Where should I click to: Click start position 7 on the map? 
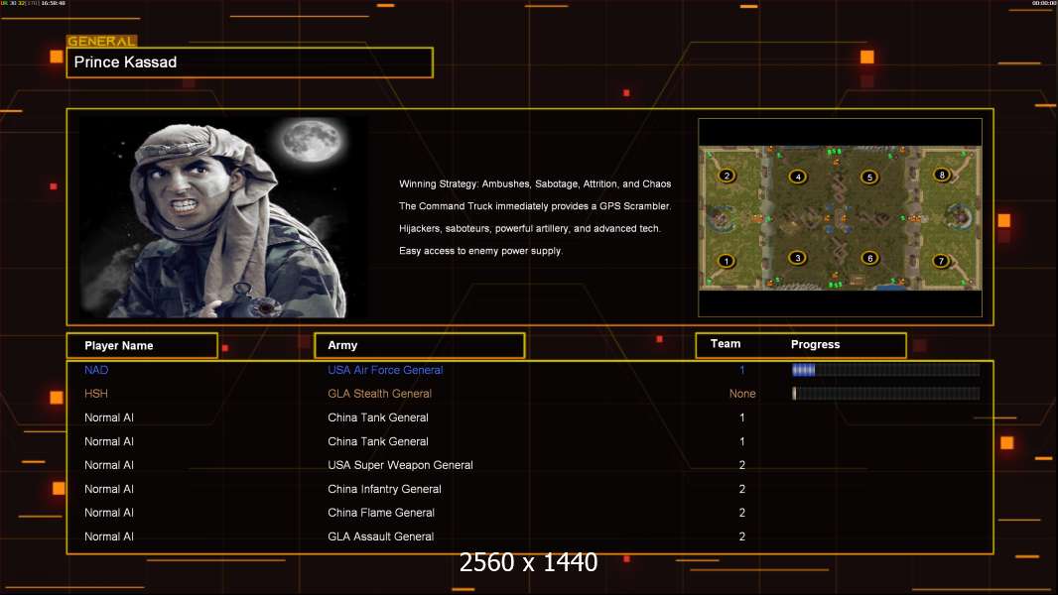click(x=941, y=261)
